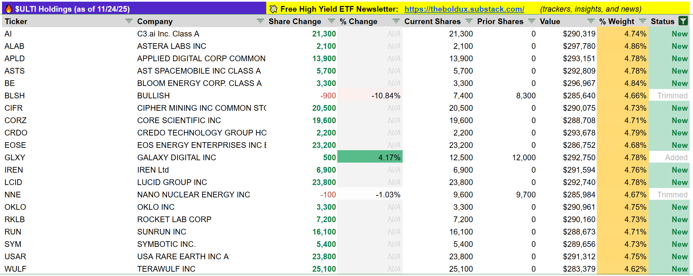Select the $ULTI Holdings title cell

[134, 9]
